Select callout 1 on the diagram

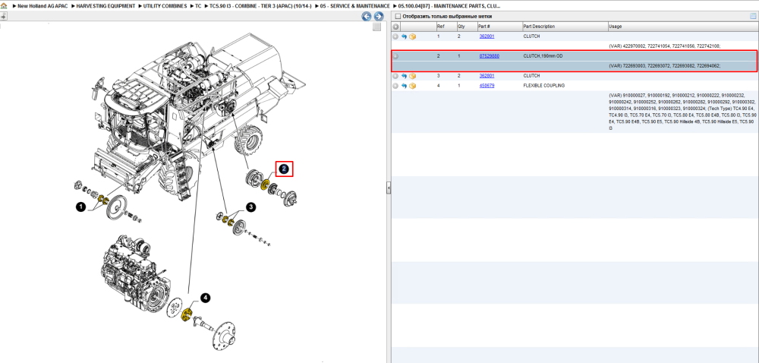coord(81,207)
